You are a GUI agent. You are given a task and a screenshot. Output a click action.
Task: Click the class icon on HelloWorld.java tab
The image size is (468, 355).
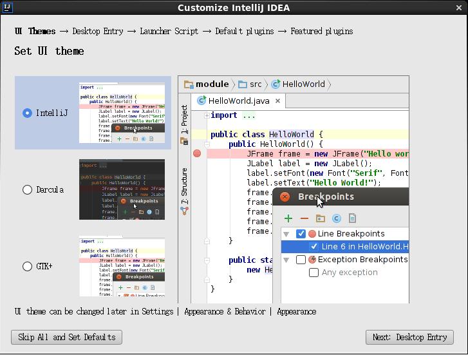201,101
